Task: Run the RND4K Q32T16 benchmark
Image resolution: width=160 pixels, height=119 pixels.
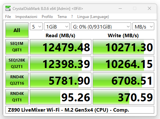Action: (17, 80)
